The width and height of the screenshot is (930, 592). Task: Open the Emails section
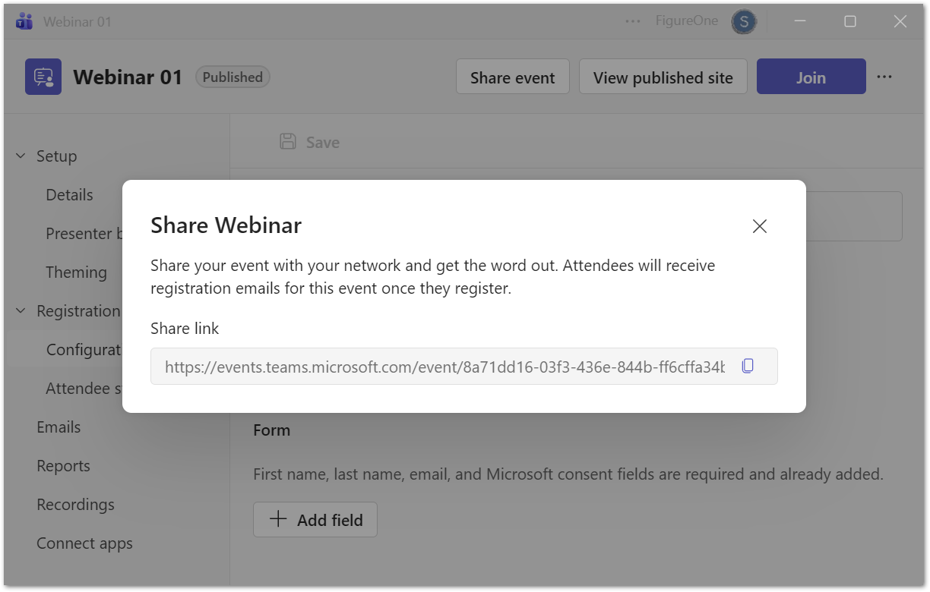point(59,427)
